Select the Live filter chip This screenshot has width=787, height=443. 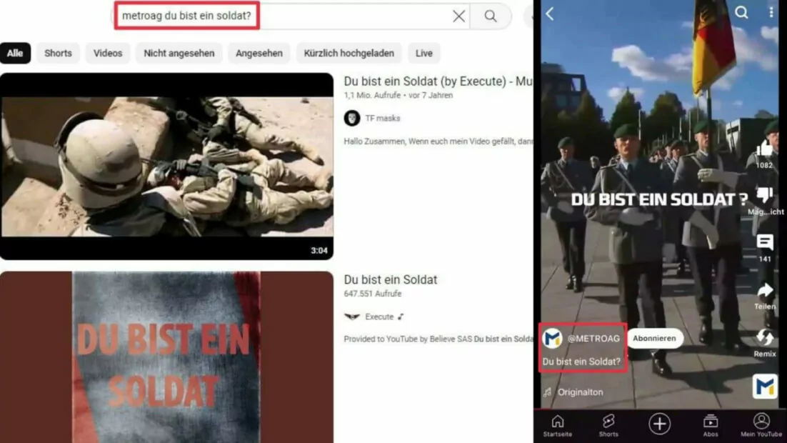424,54
